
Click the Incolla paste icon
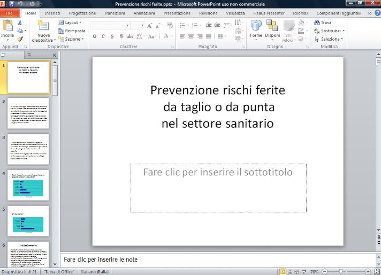coord(7,26)
